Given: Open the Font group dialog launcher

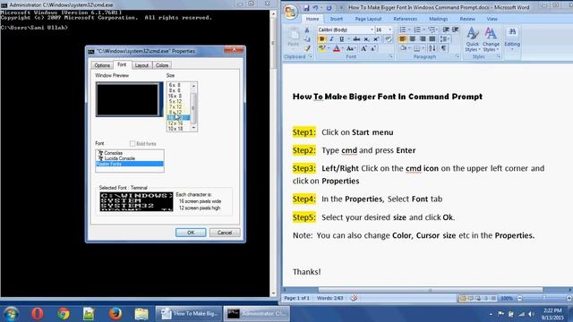Looking at the screenshot, I should tap(390, 56).
